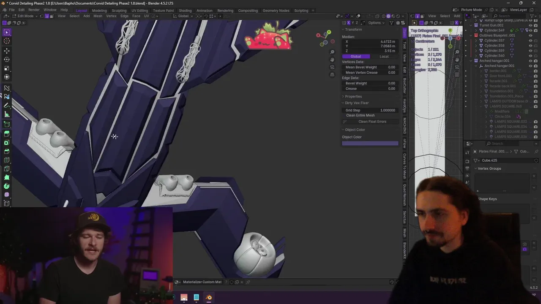Image resolution: width=541 pixels, height=304 pixels.
Task: Activate the Transform tool
Action: (x=7, y=77)
